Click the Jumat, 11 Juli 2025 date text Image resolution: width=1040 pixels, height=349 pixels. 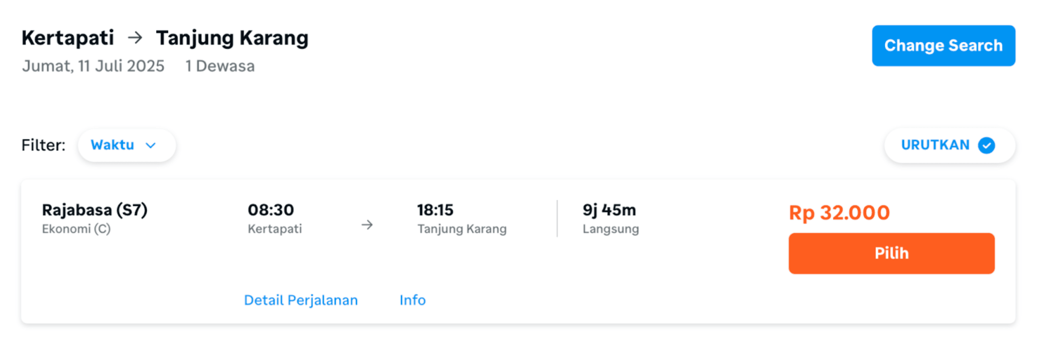[93, 66]
